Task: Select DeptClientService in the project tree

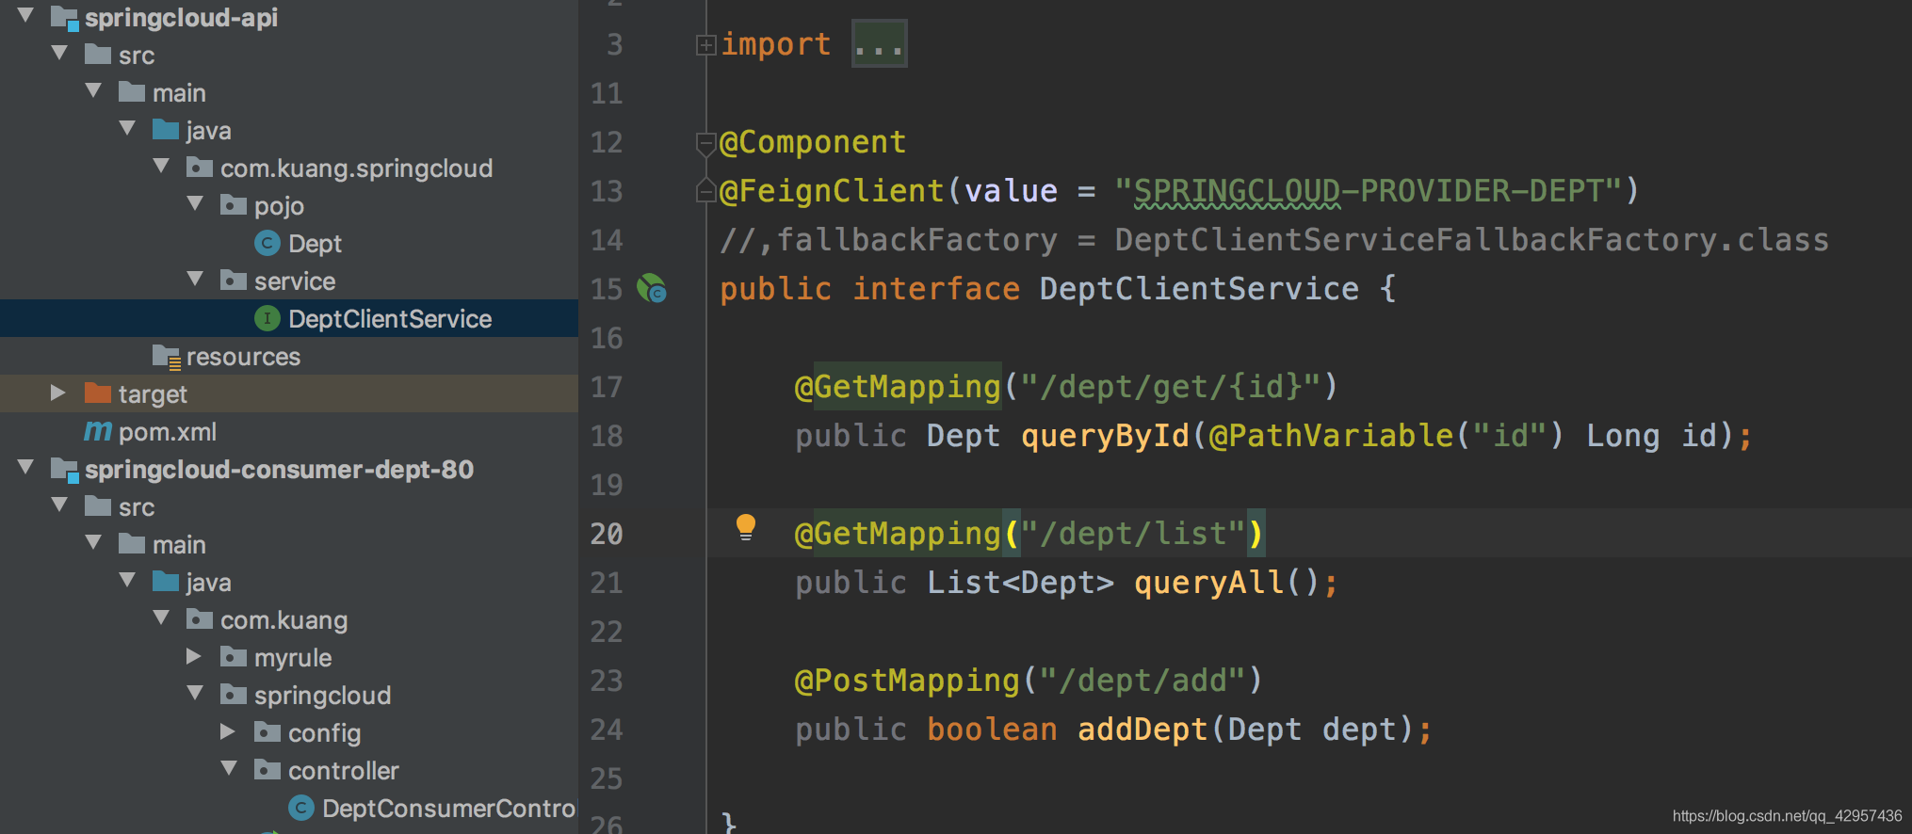Action: [390, 319]
